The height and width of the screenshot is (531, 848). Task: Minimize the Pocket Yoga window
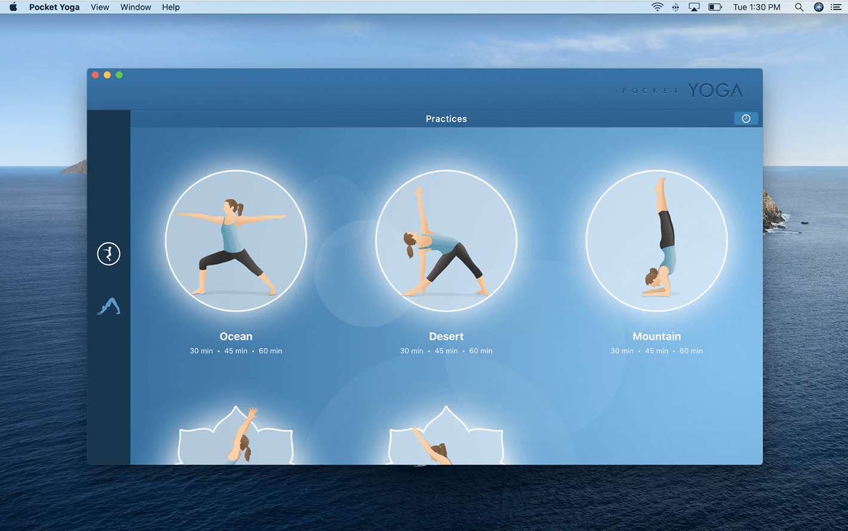pyautogui.click(x=107, y=75)
